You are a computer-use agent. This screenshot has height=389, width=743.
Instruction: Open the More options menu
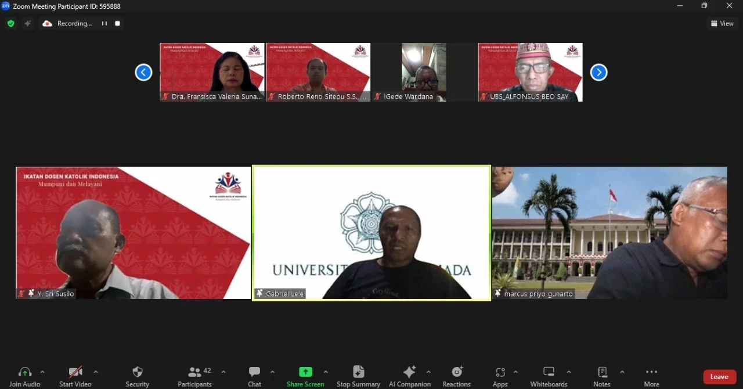(651, 376)
